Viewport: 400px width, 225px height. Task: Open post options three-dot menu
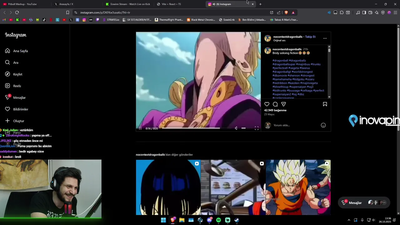[x=325, y=38]
